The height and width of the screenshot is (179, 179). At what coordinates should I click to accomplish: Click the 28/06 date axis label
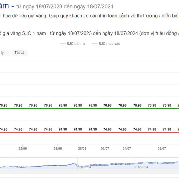tap(82, 148)
